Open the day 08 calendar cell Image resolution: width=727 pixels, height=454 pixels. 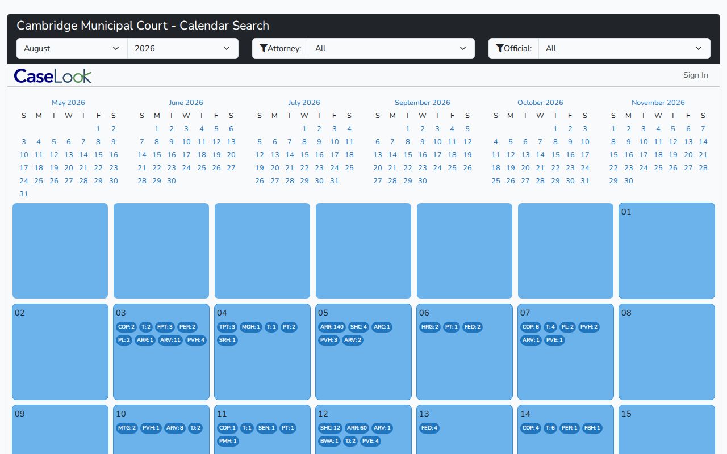point(667,352)
